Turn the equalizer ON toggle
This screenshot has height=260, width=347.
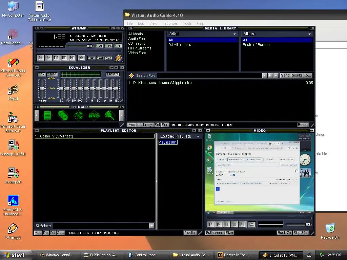pyautogui.click(x=41, y=74)
